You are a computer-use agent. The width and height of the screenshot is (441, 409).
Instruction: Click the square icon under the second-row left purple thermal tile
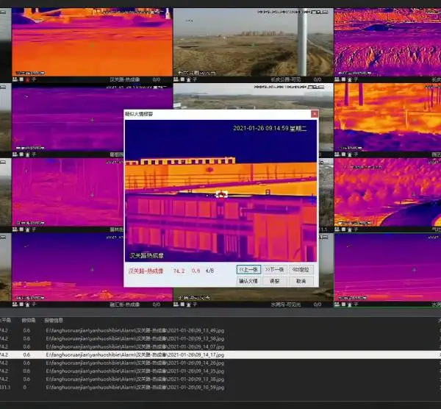pos(21,154)
